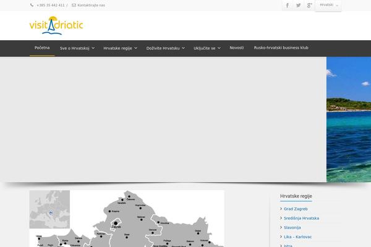Click the Hrvatske regije sidebar heading

coord(296,196)
